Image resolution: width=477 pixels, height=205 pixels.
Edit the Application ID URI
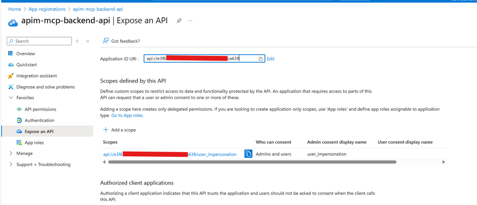(x=270, y=59)
